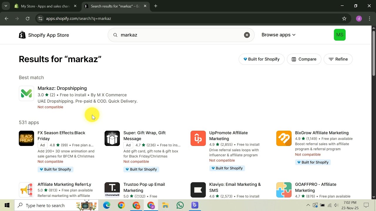Open the MS account avatar

point(340,35)
